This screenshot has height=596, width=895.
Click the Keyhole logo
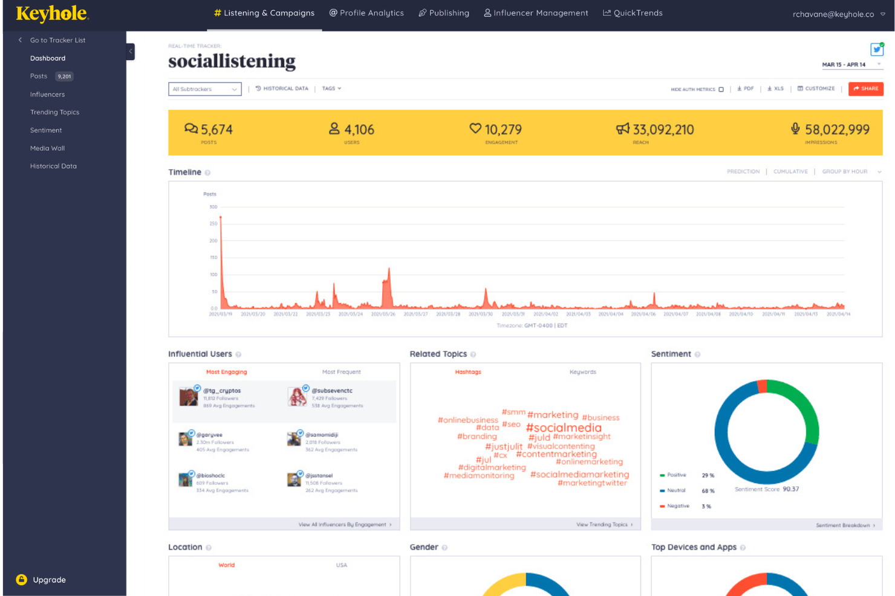coord(52,14)
